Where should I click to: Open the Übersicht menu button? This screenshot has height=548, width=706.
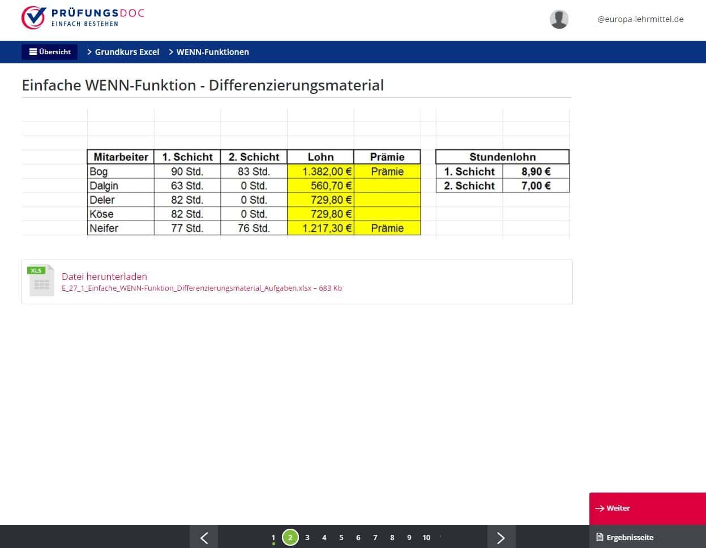(50, 52)
